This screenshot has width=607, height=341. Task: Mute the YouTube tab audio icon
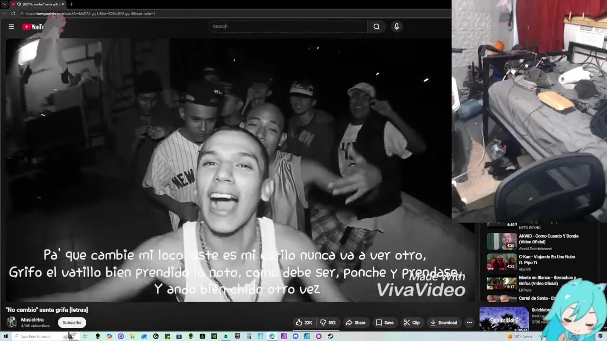coord(19,4)
